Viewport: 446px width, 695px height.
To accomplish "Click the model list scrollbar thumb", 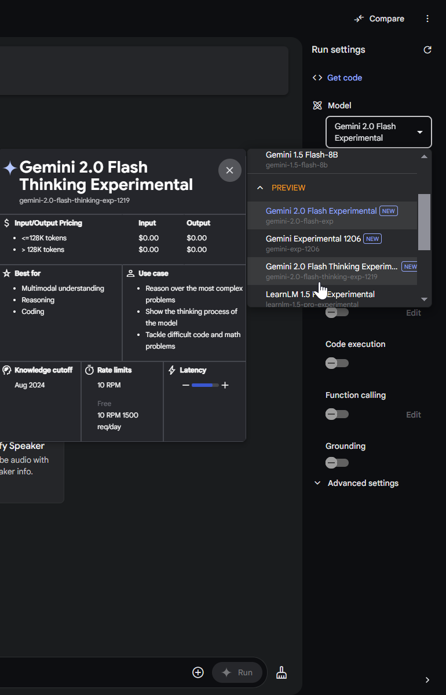I will tap(424, 222).
